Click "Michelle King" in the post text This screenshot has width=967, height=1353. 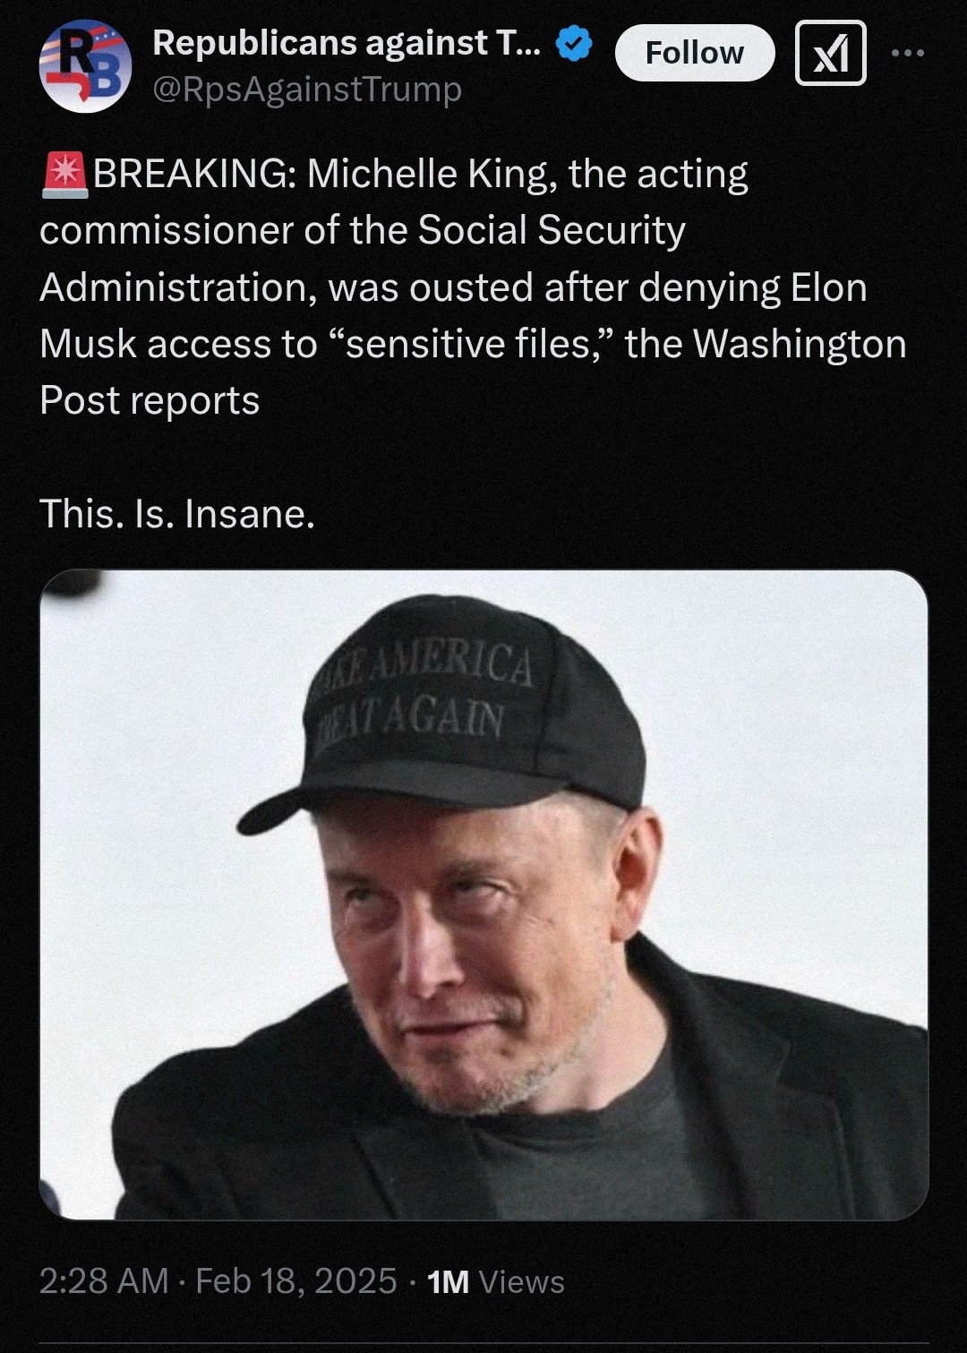tap(425, 175)
